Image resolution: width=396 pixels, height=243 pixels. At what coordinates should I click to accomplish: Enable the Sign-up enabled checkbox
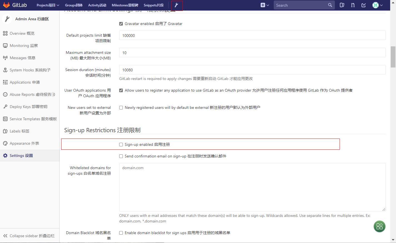click(x=121, y=144)
